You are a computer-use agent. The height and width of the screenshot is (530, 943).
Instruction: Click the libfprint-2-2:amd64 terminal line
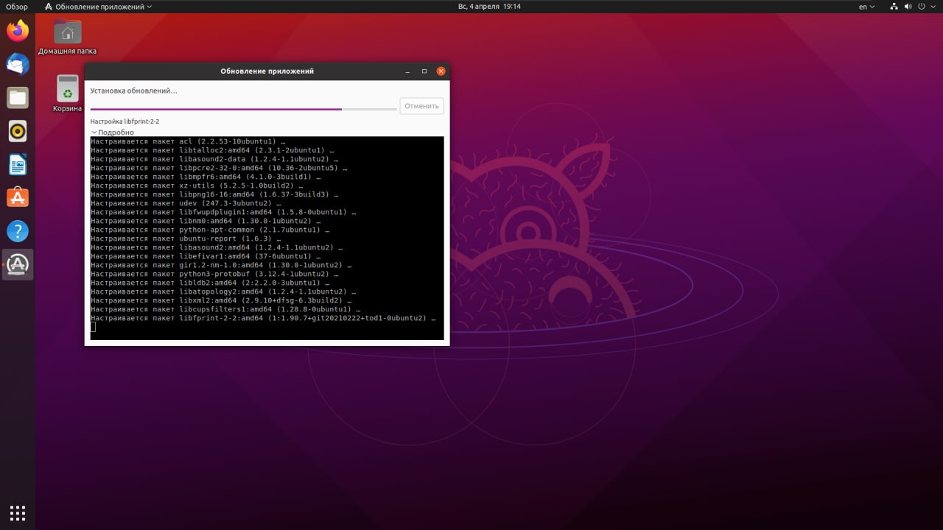pyautogui.click(x=263, y=318)
